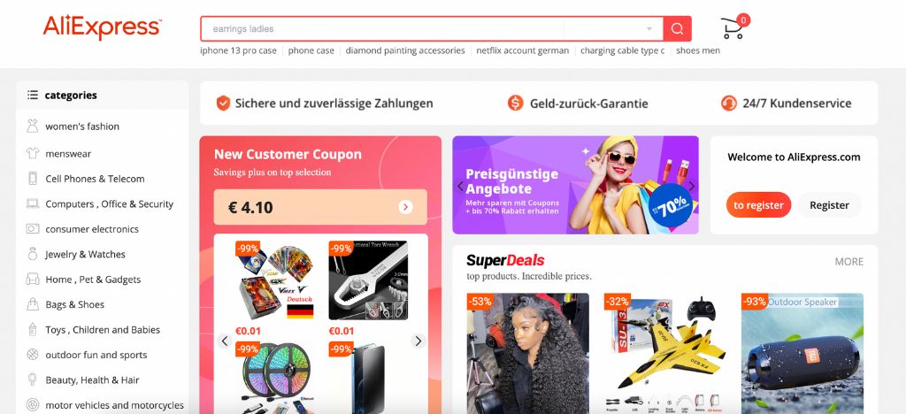Viewport: 906px width, 414px height.
Task: Click the 'iphone 13 pro case' suggestion
Action: point(239,50)
